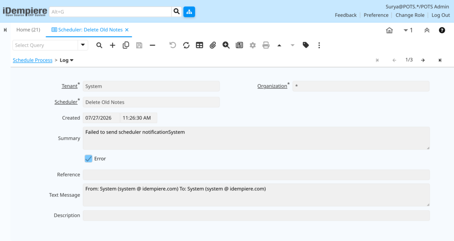Screen dimensions: 454x241
Task: Undo changes with the undo arrow
Action: click(172, 45)
